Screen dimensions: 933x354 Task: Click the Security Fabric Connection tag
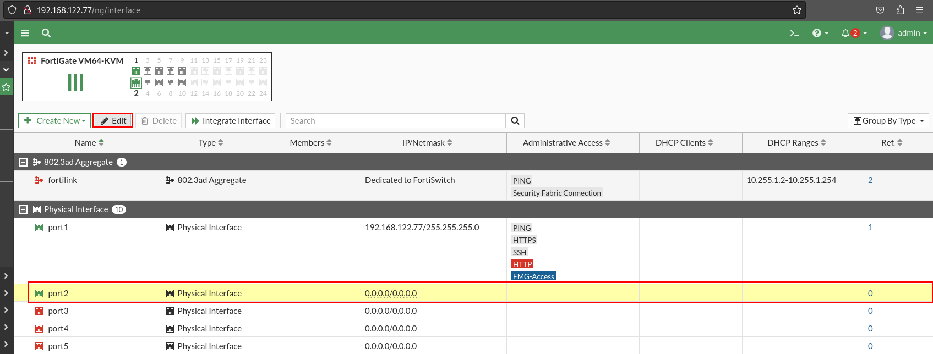click(557, 193)
